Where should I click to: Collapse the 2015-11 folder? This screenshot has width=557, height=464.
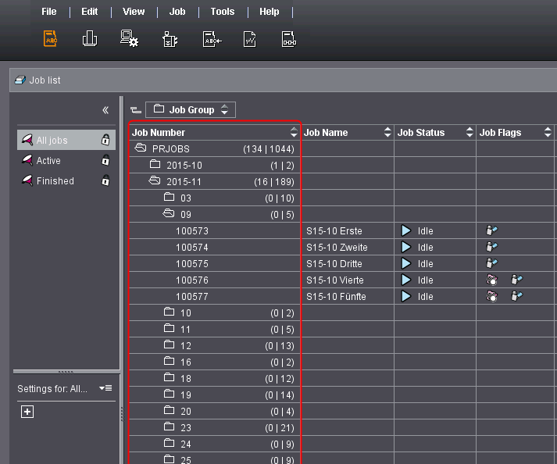point(155,181)
